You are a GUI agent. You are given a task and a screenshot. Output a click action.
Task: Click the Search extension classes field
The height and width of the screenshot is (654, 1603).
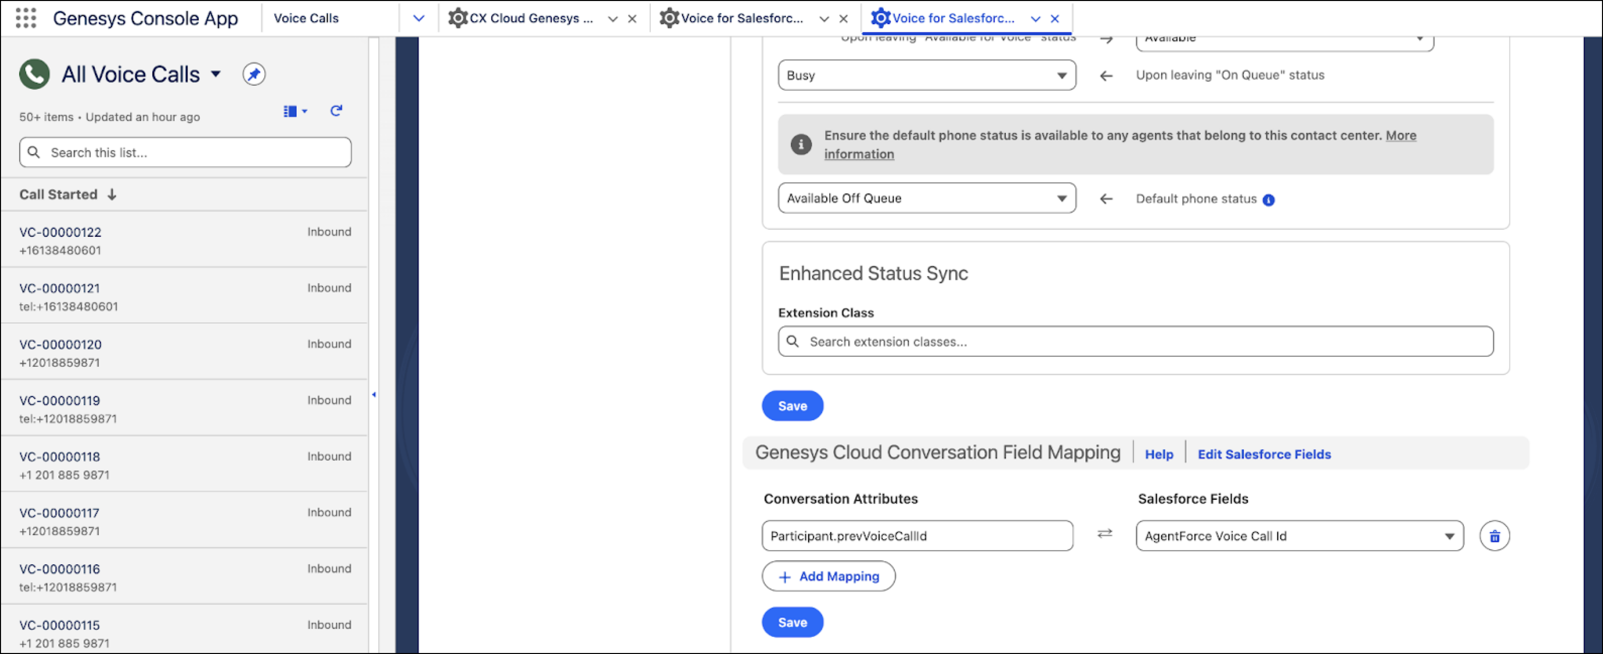coord(1135,341)
